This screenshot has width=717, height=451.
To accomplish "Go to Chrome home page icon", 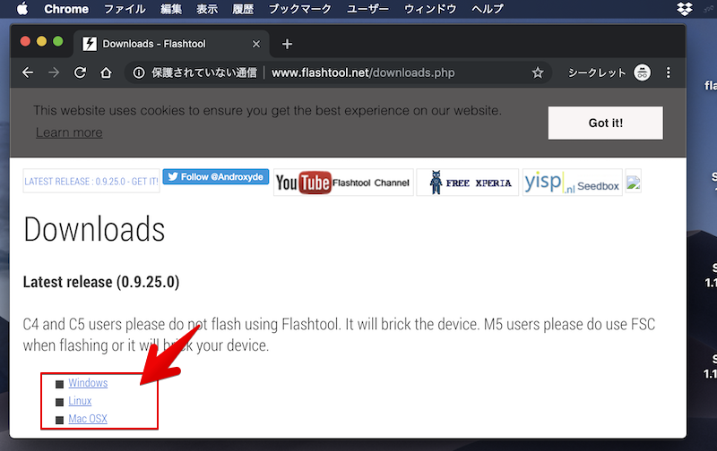I will tap(106, 72).
